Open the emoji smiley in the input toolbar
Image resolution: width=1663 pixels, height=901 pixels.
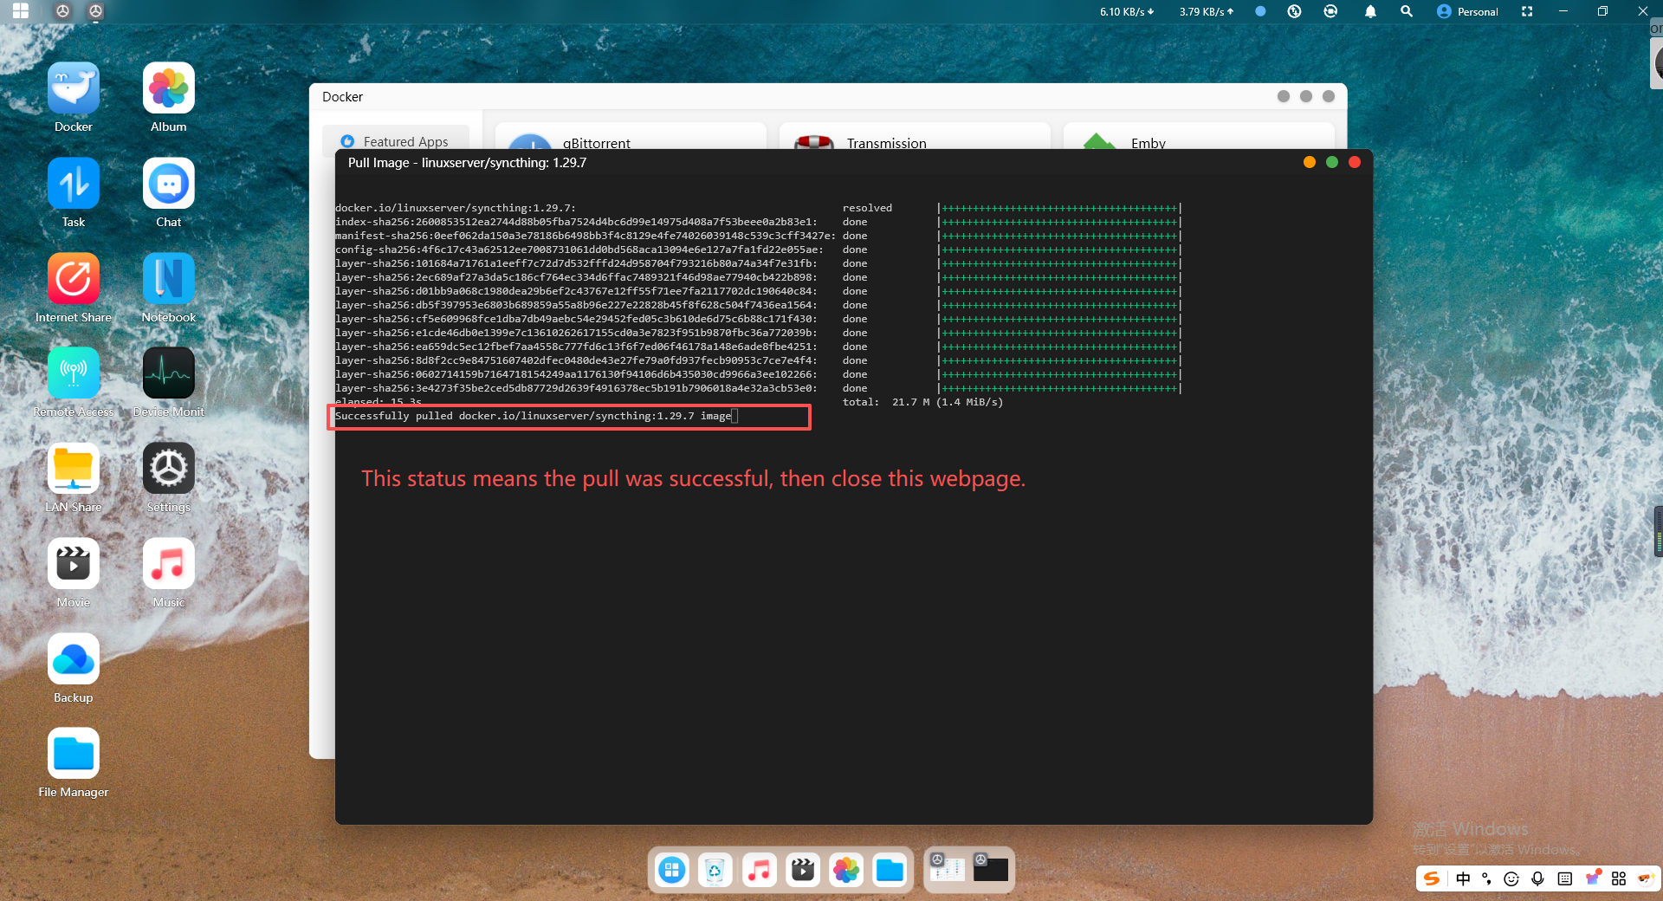[x=1511, y=878]
